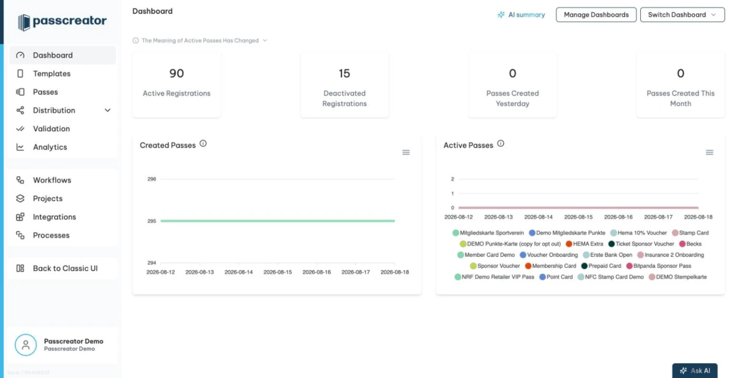The width and height of the screenshot is (736, 378).
Task: Click the passcreator logo
Action: [x=62, y=22]
